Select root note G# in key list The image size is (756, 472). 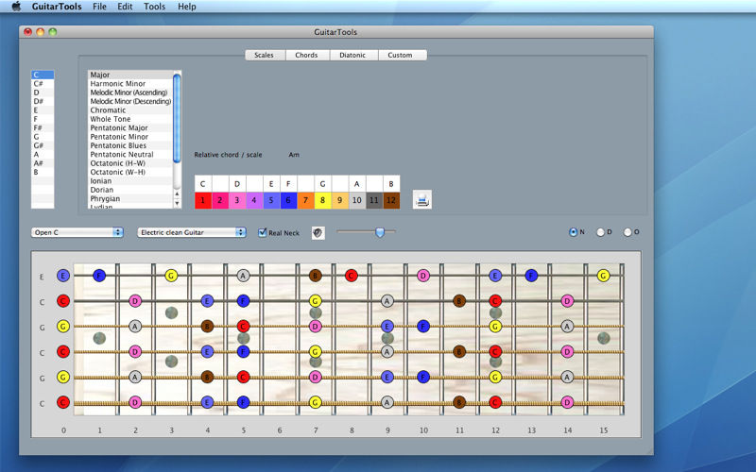pos(43,145)
